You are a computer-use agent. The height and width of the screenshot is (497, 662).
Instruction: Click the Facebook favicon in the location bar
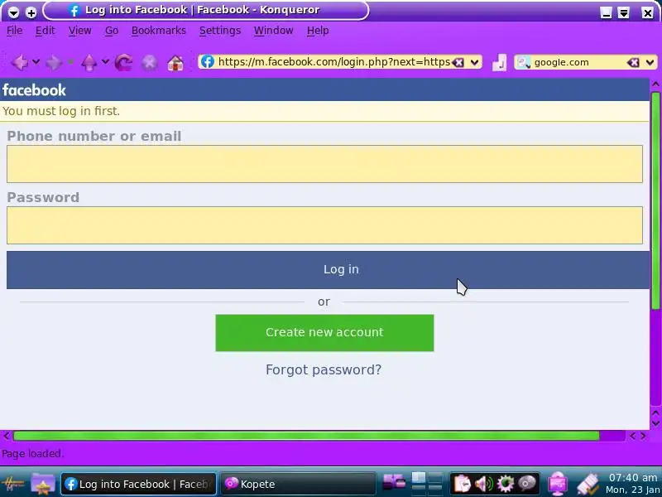208,61
